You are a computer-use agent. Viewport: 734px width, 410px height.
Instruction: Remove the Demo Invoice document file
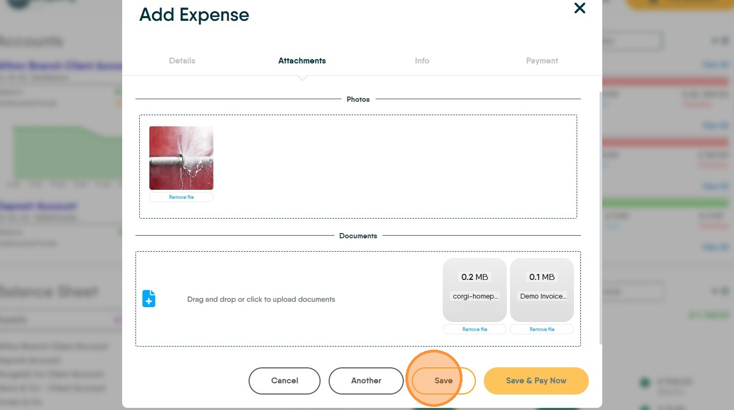542,329
